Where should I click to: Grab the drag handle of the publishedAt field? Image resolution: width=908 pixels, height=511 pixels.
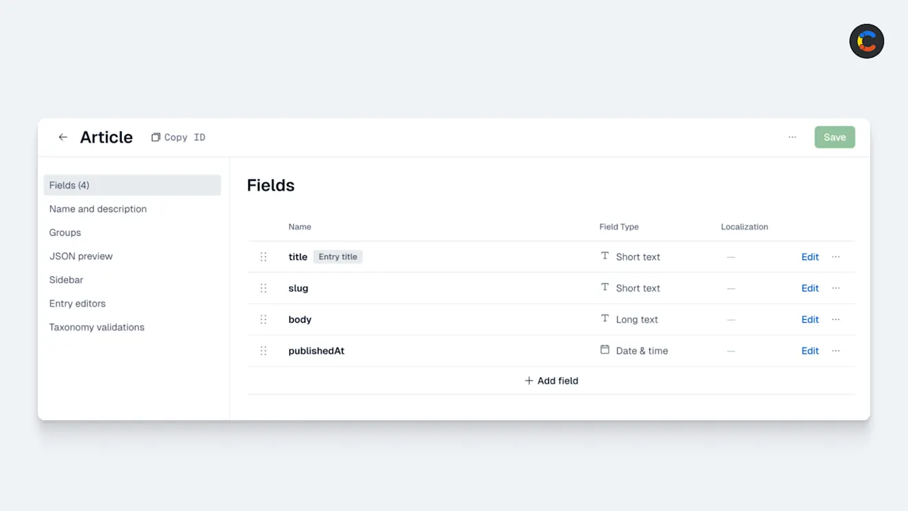(263, 351)
